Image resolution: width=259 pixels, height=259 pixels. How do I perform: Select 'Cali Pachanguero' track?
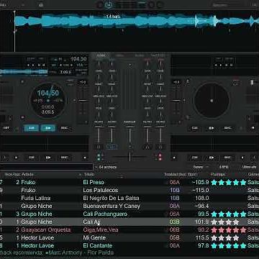[x=129, y=214]
